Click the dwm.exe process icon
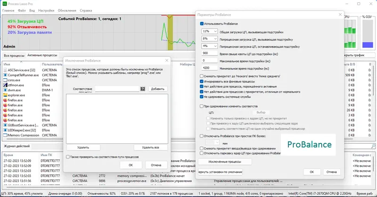The height and width of the screenshot is (197, 377). pos(5,90)
